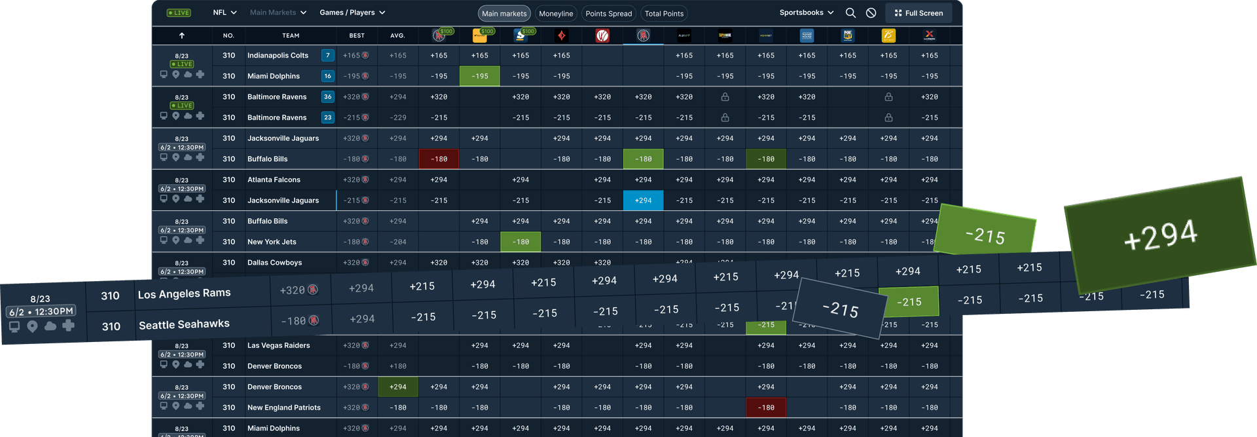The image size is (1257, 437).
Task: Select the SuperBook sportsbook logo
Action: coord(725,35)
